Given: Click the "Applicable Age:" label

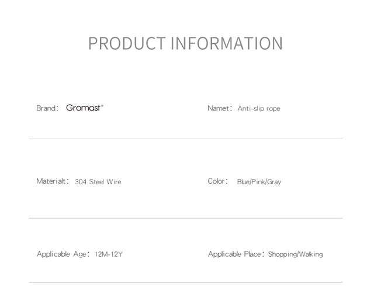Looking at the screenshot, I should [x=63, y=254].
